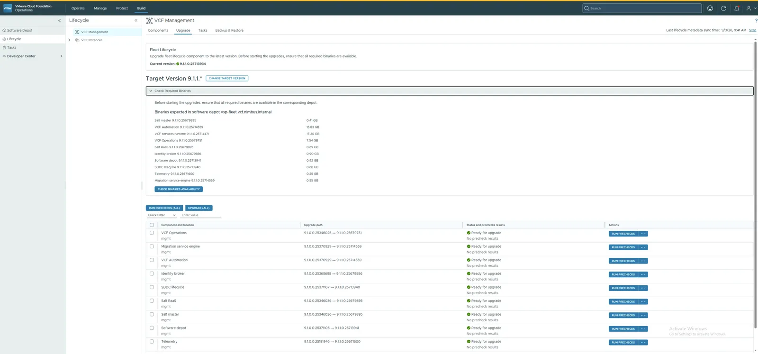This screenshot has width=758, height=354.
Task: Click the VCF Instances tree icon
Action: click(77, 40)
